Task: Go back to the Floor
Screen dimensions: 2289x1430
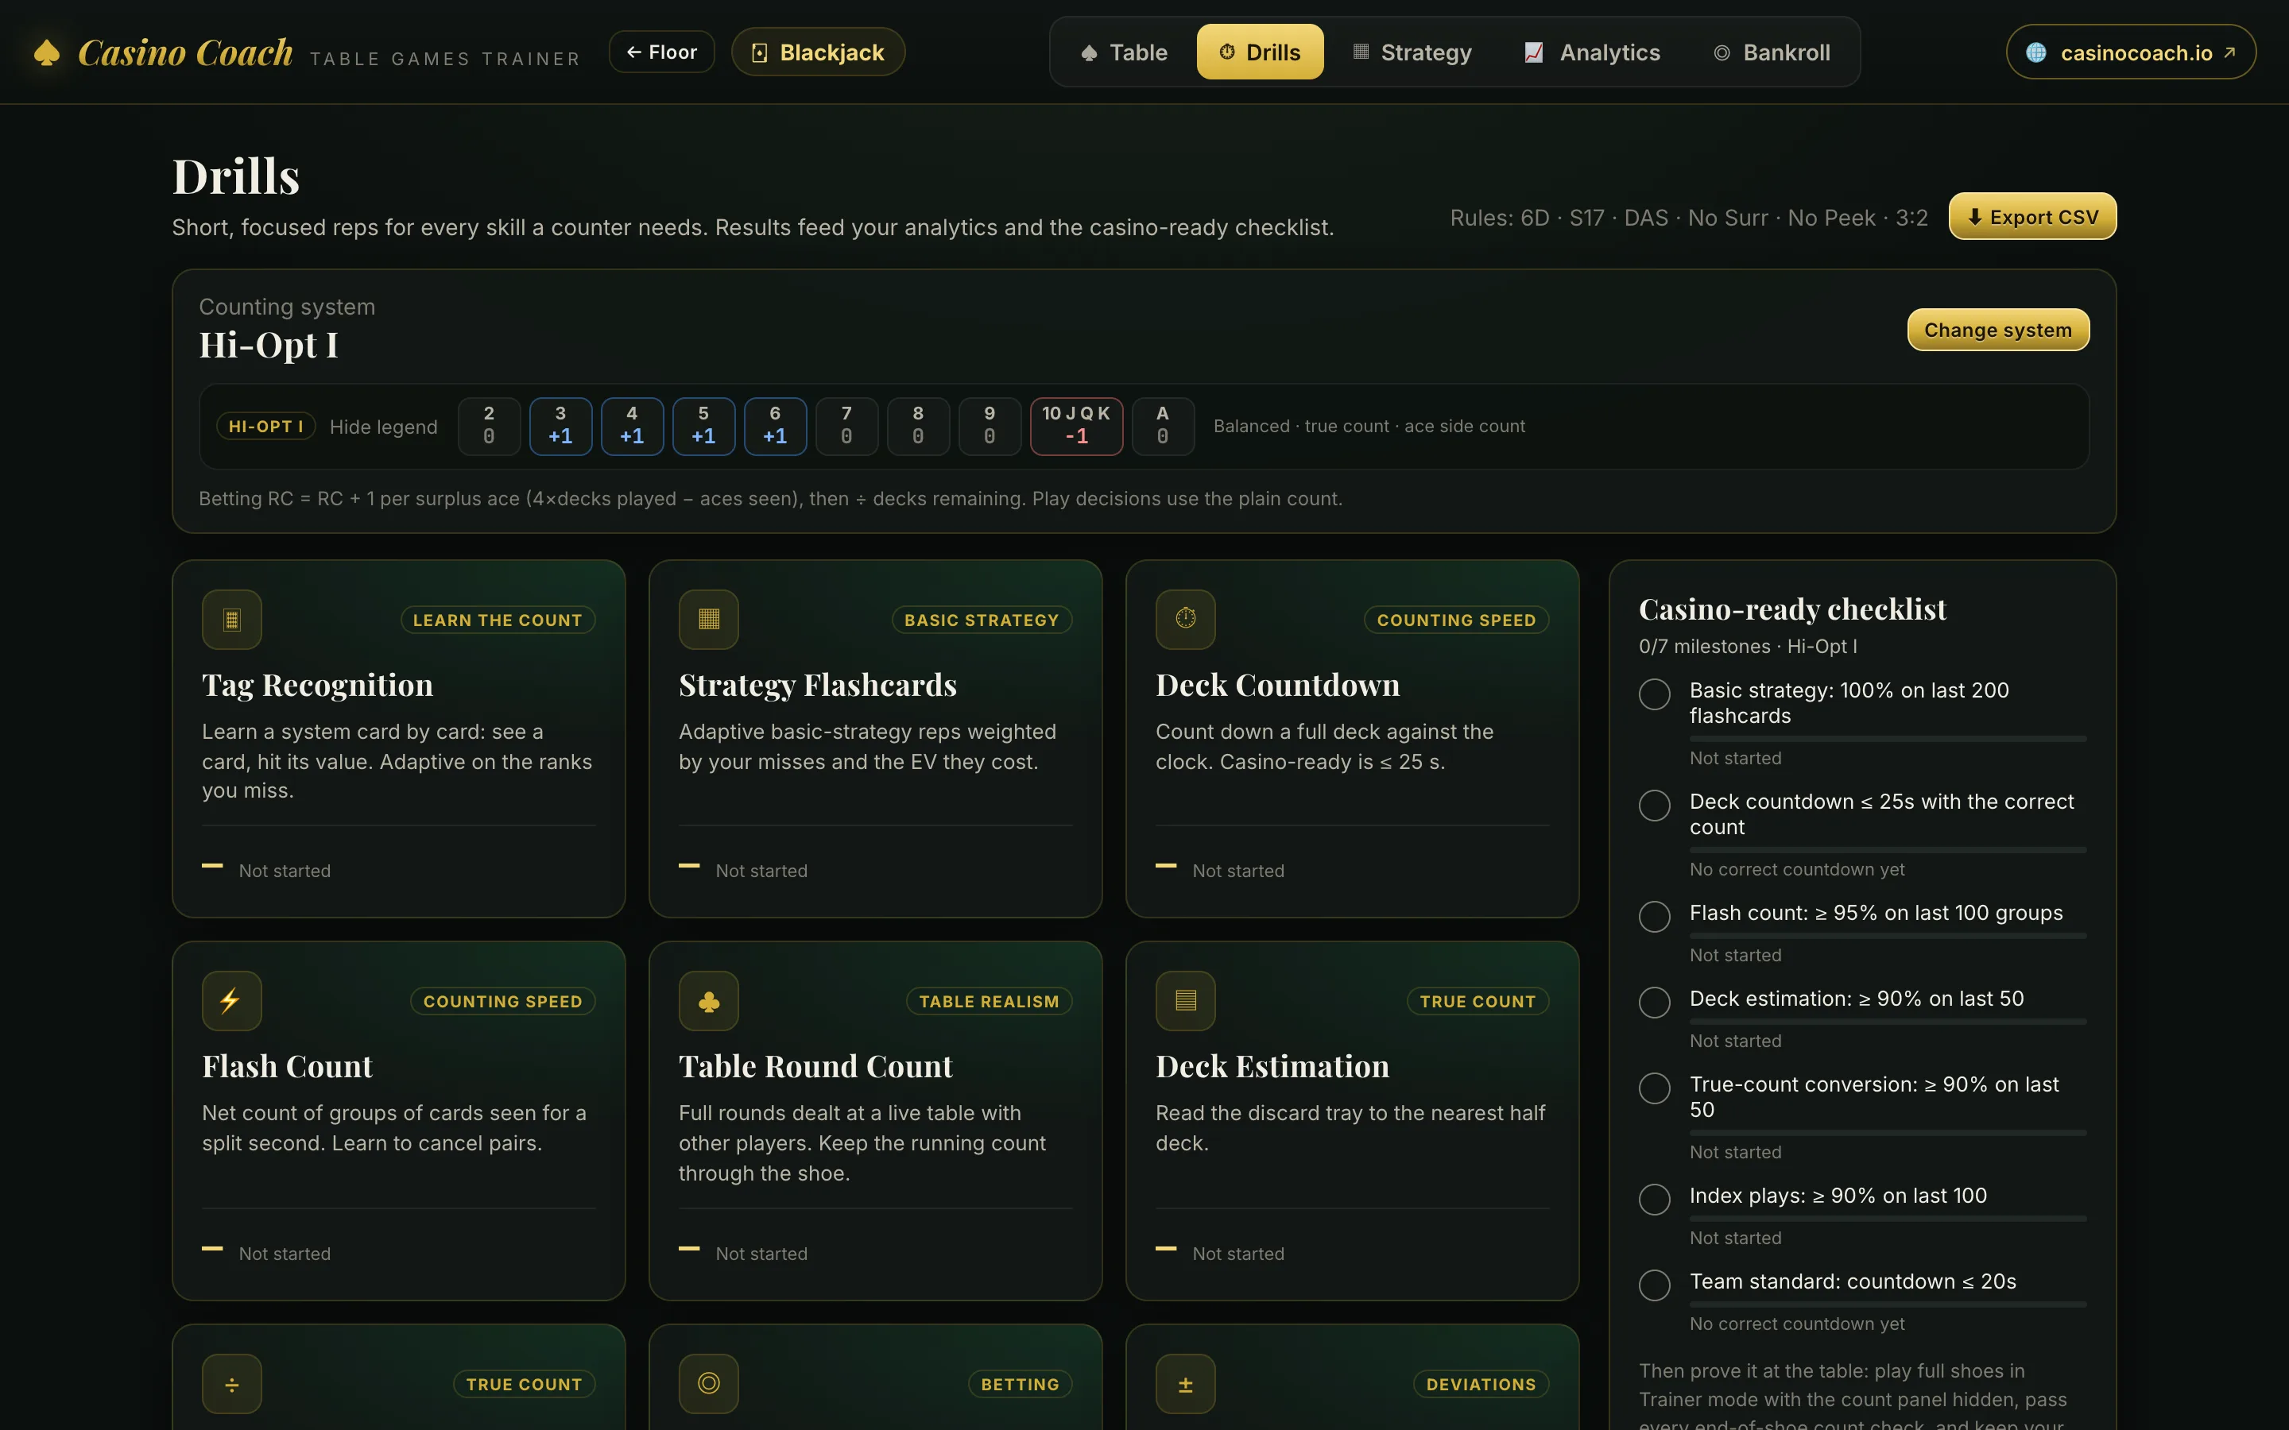Action: 661,52
